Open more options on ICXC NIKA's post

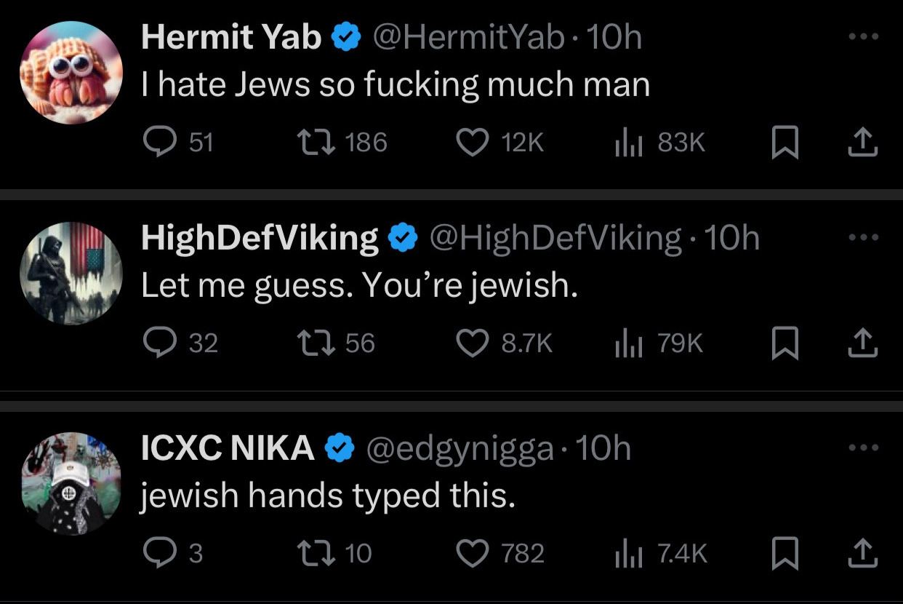(x=863, y=448)
